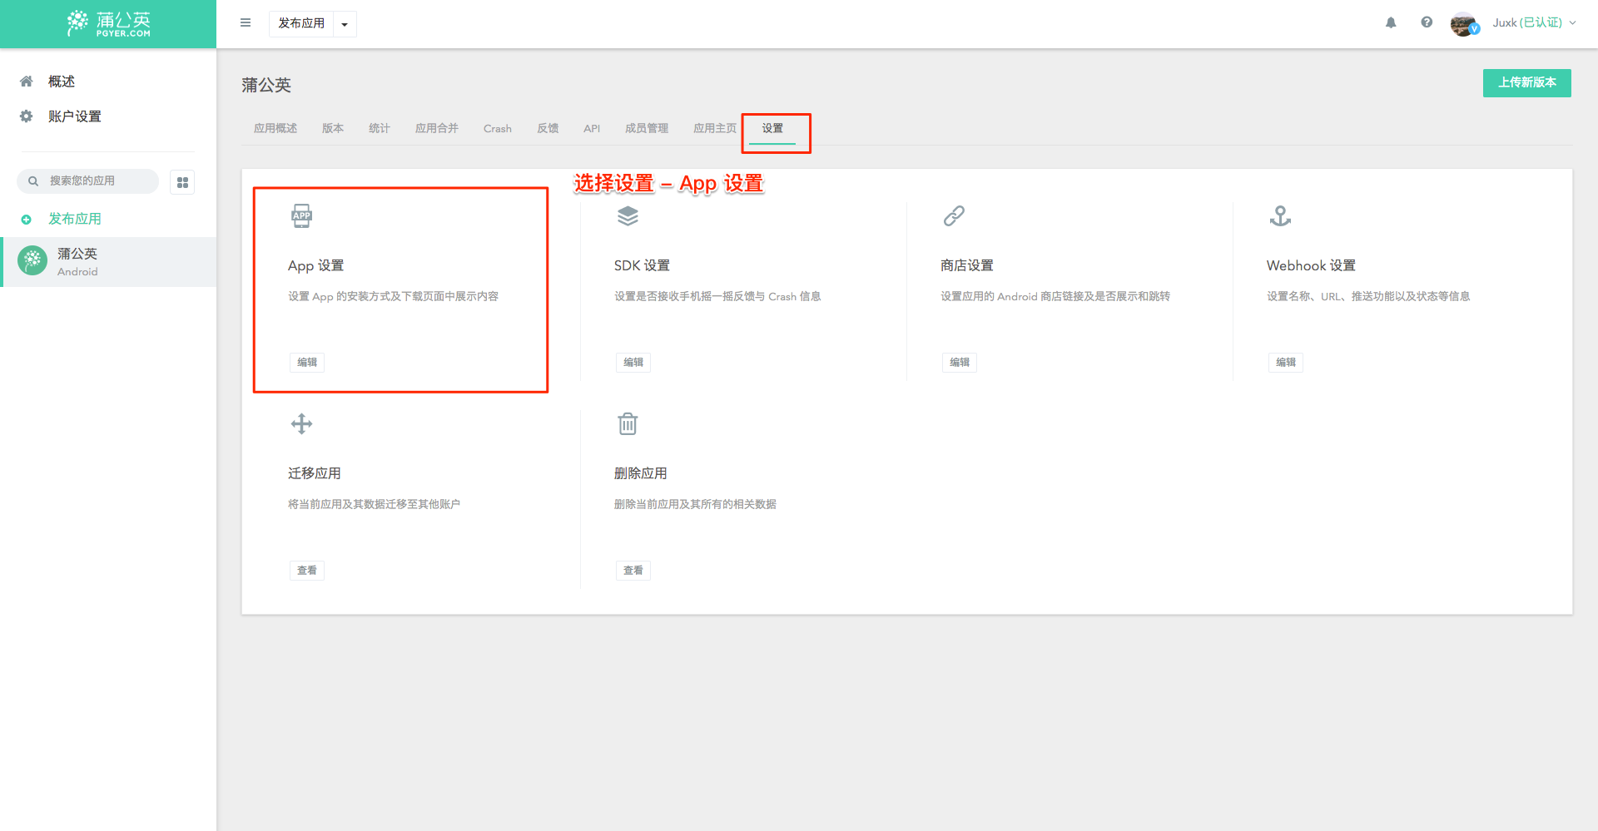Viewport: 1598px width, 831px height.
Task: Click the Webhook 设置 card title
Action: (1311, 265)
